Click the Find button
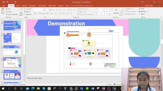The height and width of the screenshot is (91, 163). click(141, 9)
